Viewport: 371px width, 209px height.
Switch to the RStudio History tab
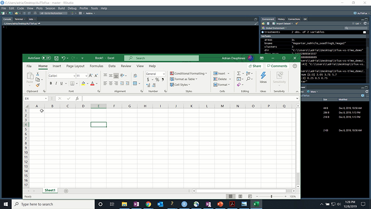281,19
